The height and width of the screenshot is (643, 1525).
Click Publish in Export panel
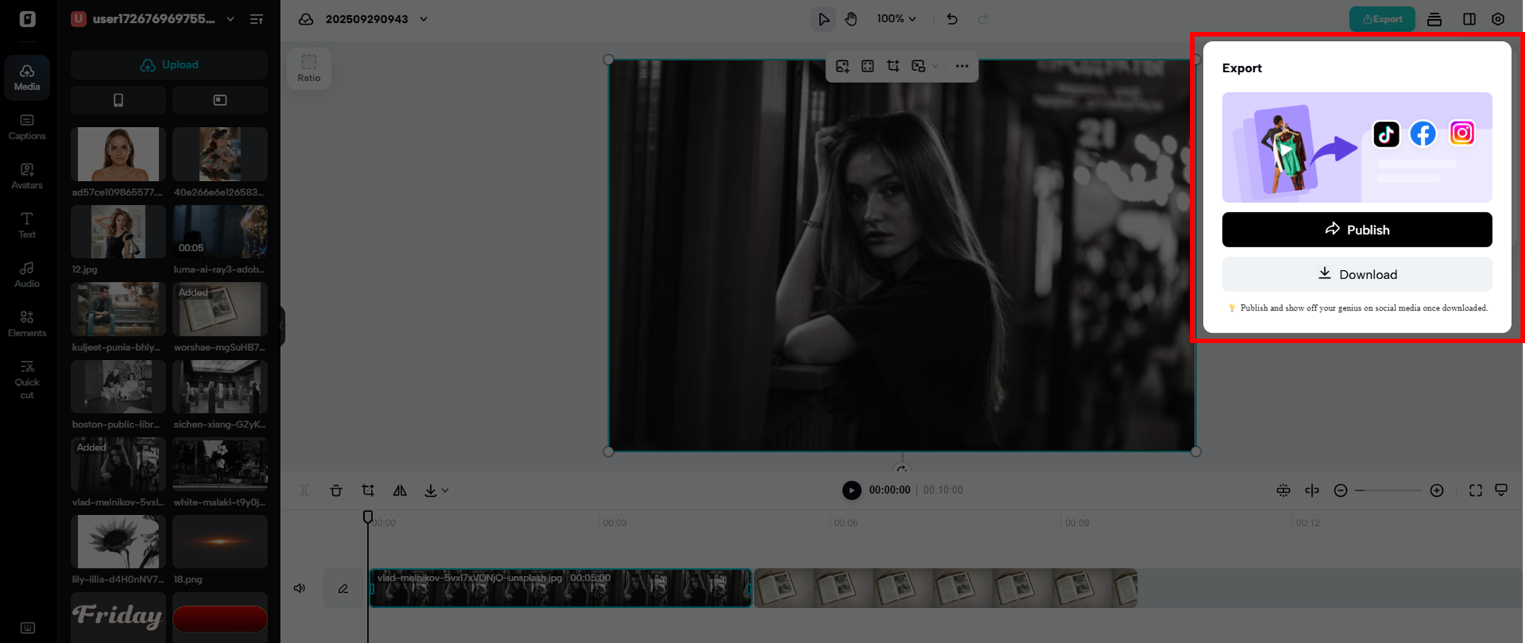click(1357, 230)
